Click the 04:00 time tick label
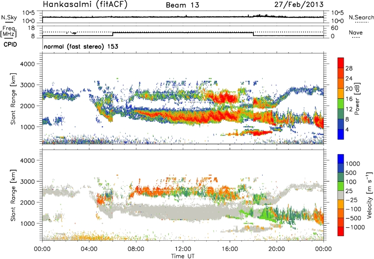The height and width of the screenshot is (259, 374). tap(89, 249)
